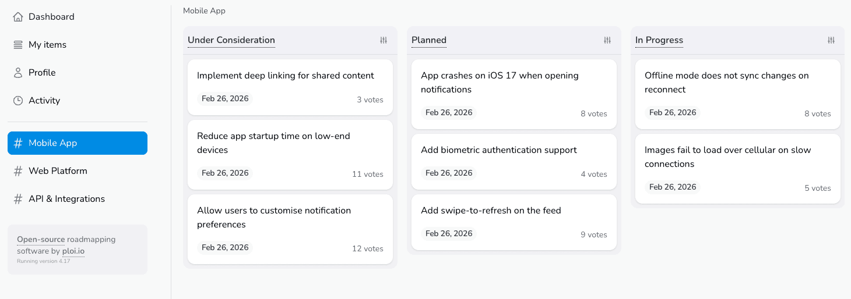The height and width of the screenshot is (299, 851).
Task: Click the Profile person icon
Action: click(18, 73)
